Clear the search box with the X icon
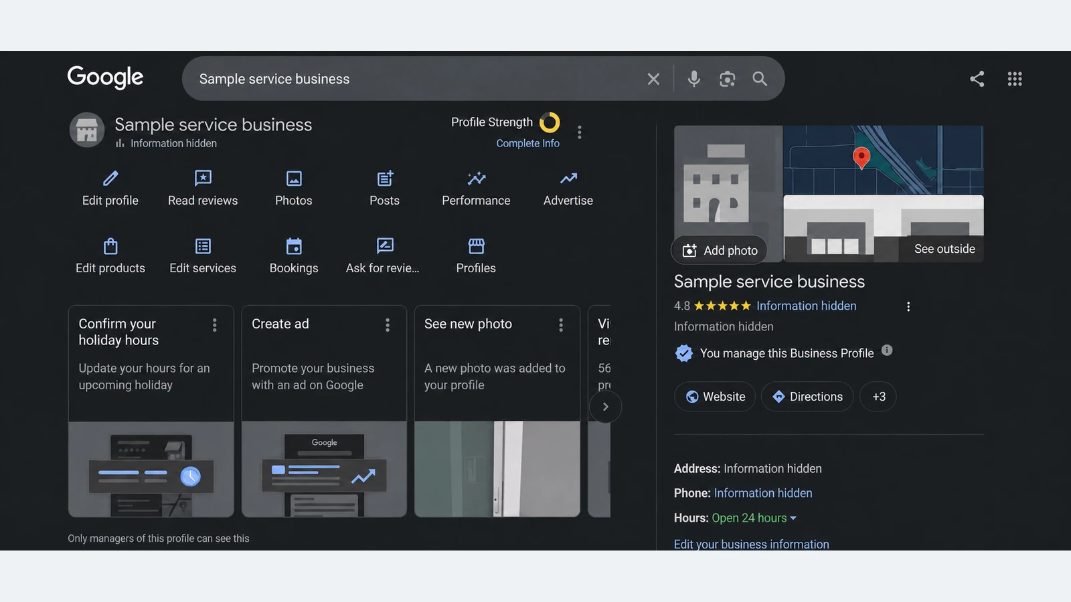The width and height of the screenshot is (1071, 602). (653, 79)
